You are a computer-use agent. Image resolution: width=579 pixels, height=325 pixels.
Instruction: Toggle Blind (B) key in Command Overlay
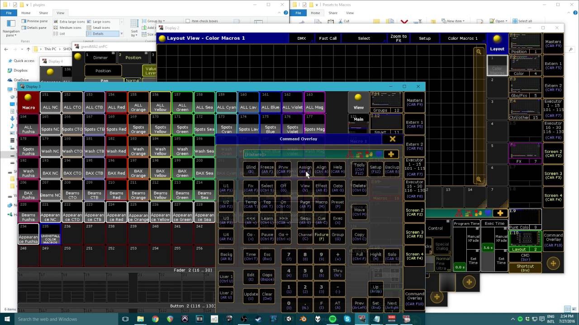[x=251, y=169]
